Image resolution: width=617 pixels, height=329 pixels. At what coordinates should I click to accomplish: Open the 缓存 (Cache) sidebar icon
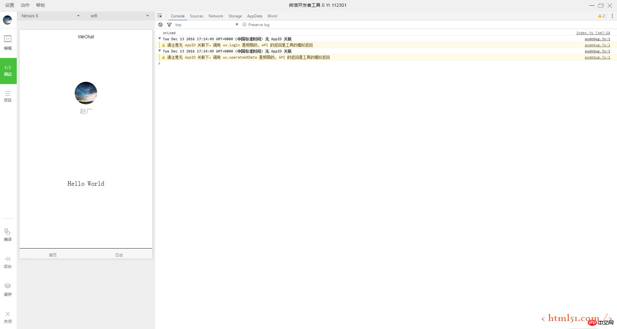8,289
